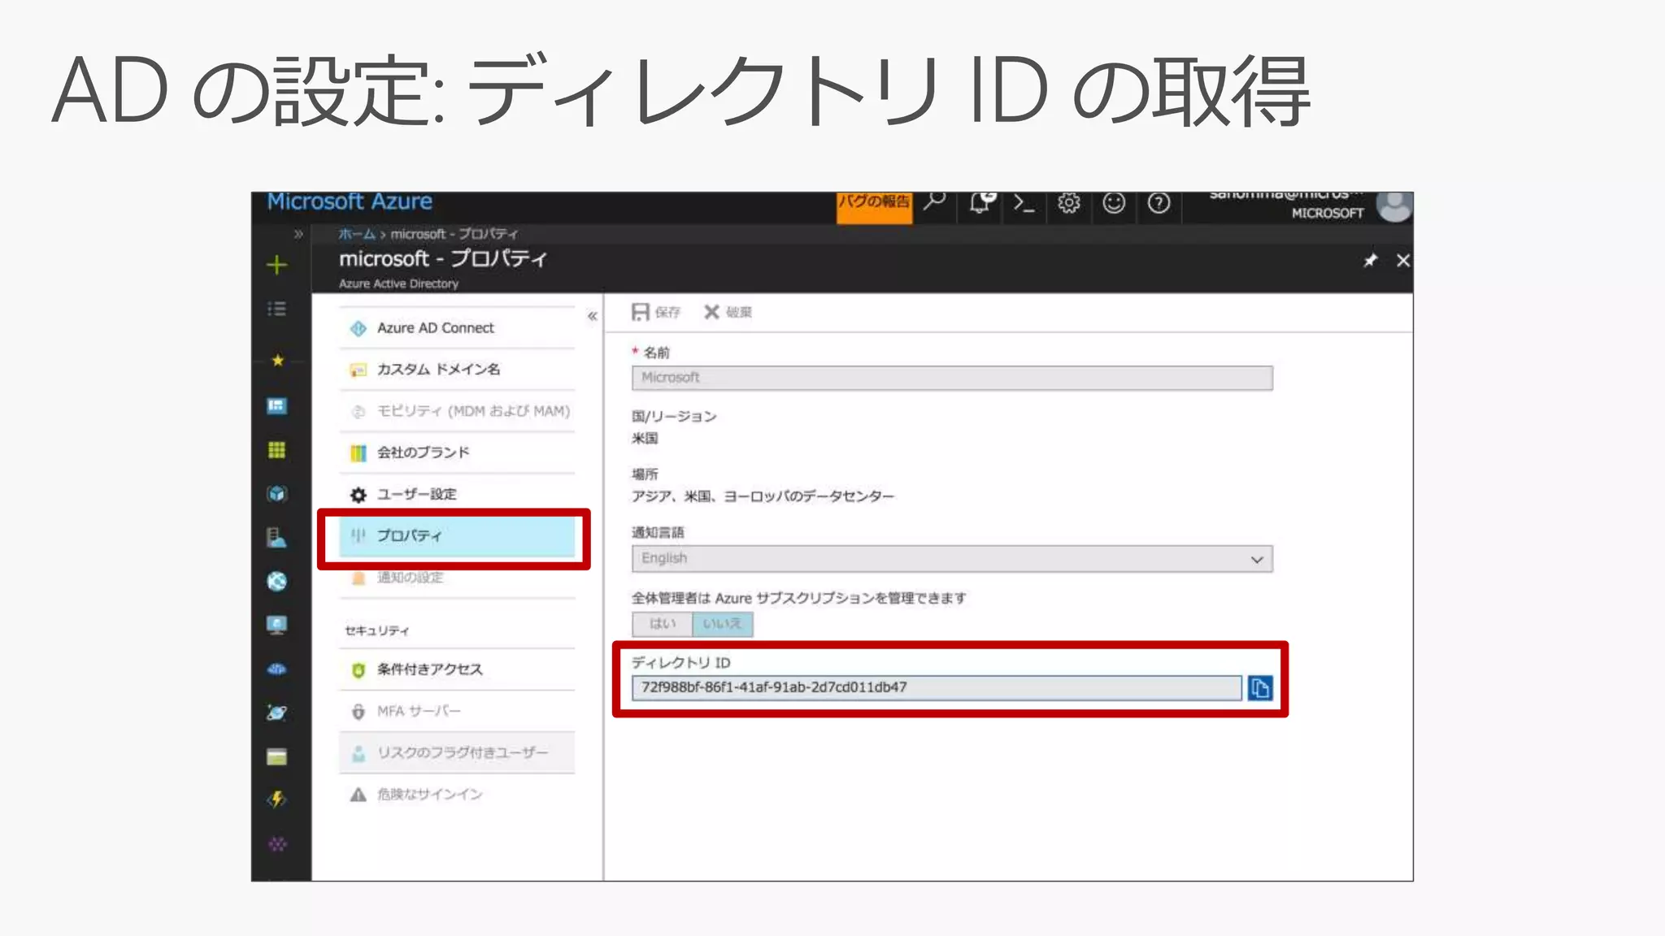Open the 通知言語 English dropdown
1665x936 pixels.
[x=951, y=559]
